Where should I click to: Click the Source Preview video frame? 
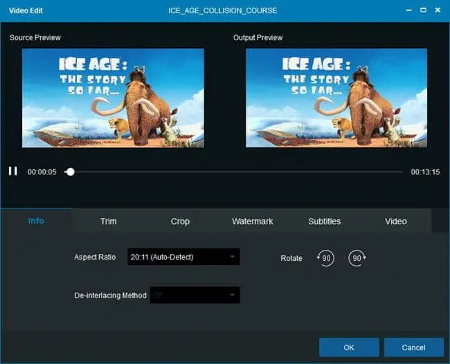pyautogui.click(x=113, y=98)
